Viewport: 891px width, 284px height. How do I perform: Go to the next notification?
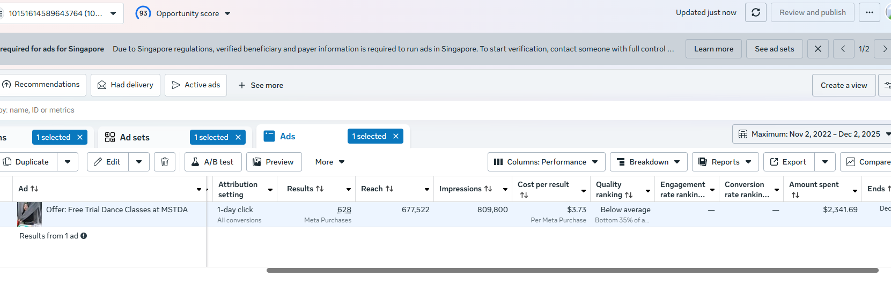click(x=884, y=49)
